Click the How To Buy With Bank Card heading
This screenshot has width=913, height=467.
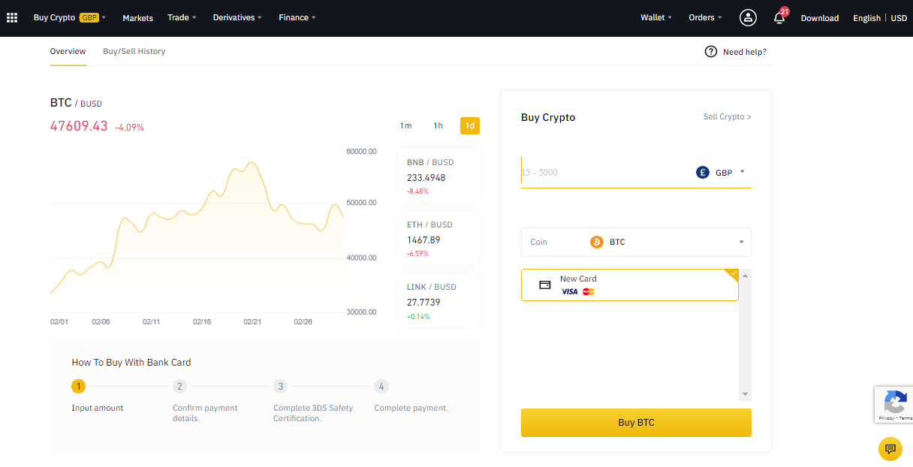point(131,362)
